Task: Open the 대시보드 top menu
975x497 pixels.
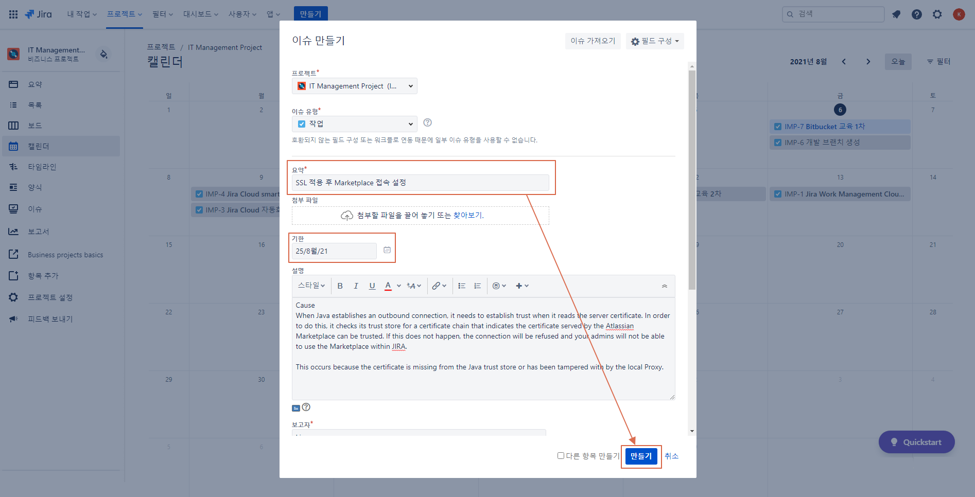Action: 201,14
